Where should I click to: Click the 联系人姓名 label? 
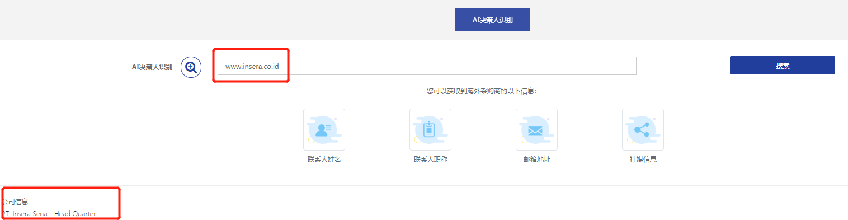click(x=324, y=160)
